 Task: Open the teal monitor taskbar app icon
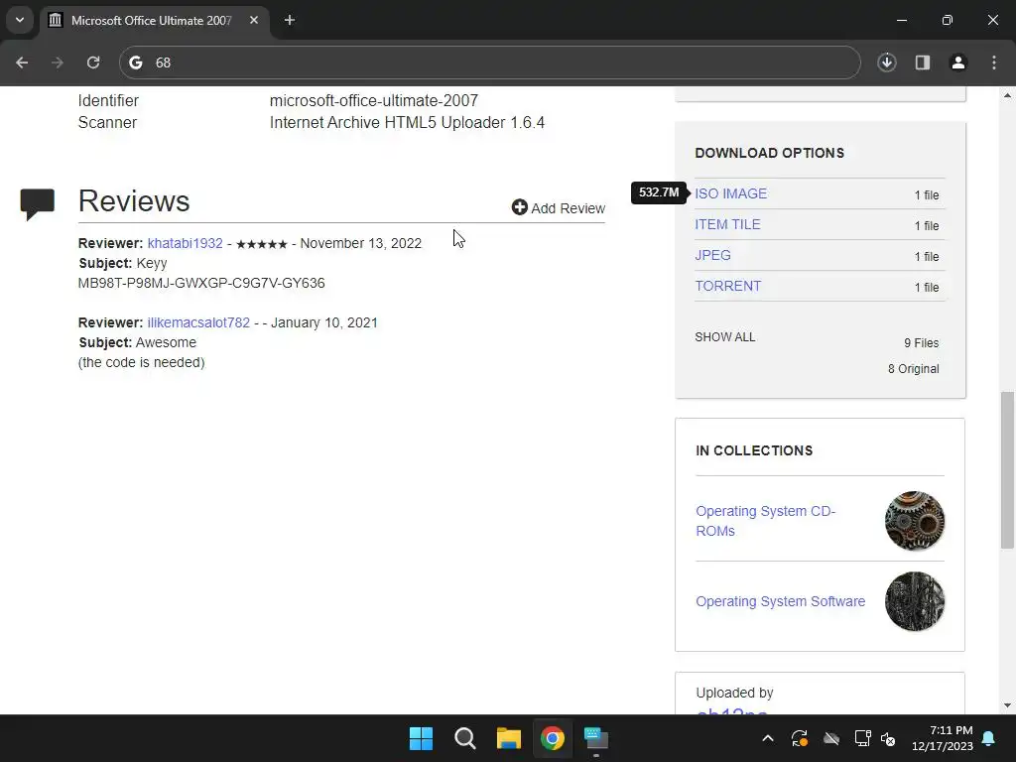[x=596, y=738]
